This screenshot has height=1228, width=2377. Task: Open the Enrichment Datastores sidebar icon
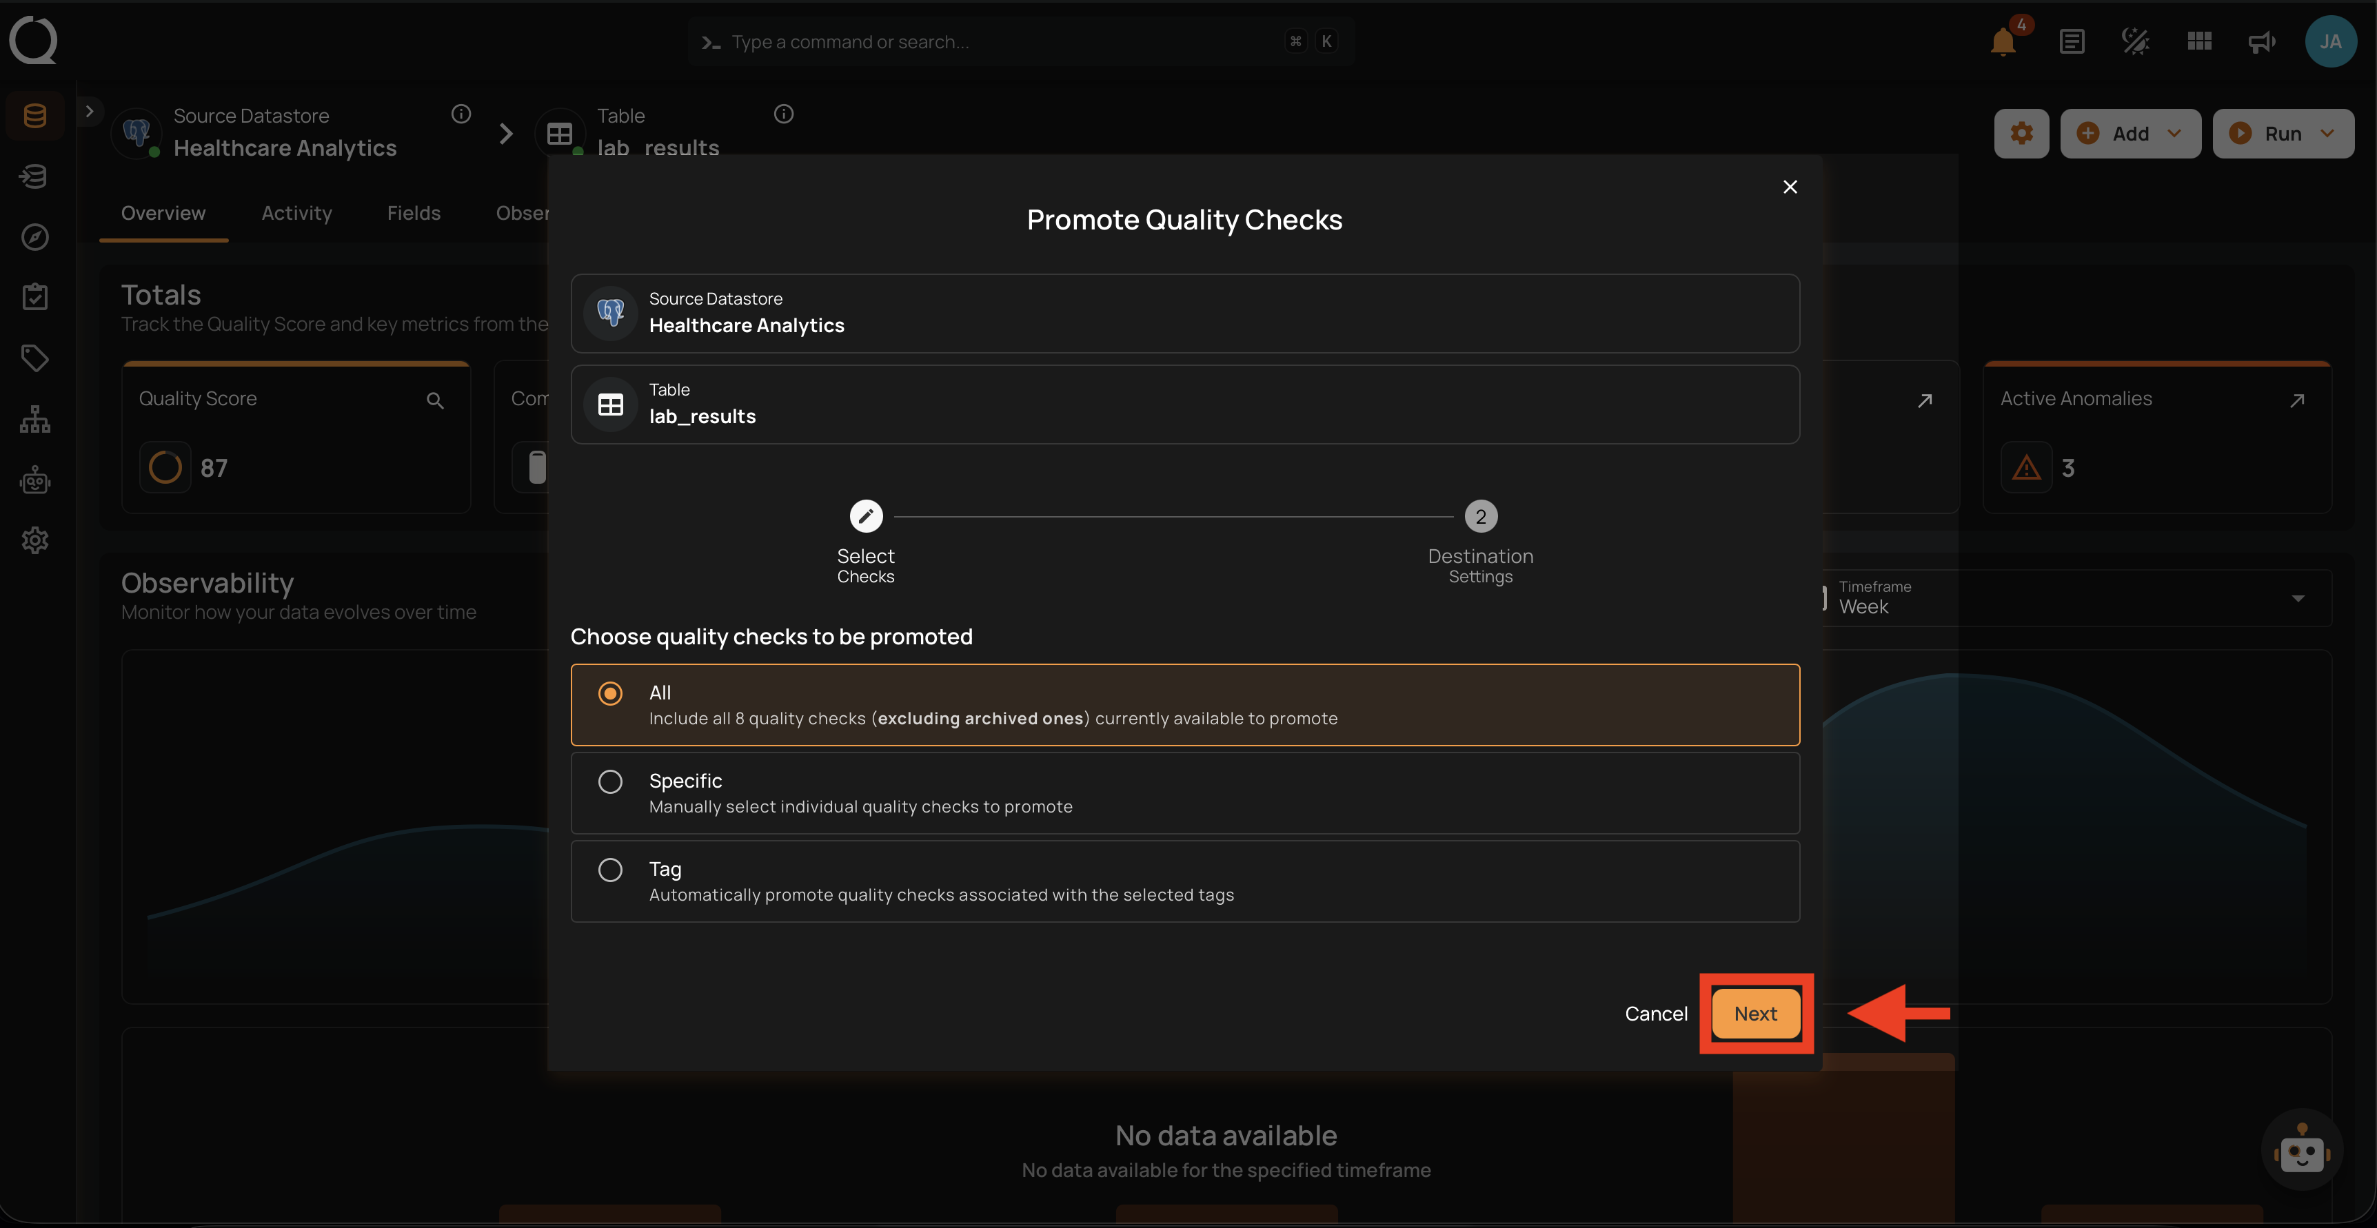pyautogui.click(x=35, y=176)
